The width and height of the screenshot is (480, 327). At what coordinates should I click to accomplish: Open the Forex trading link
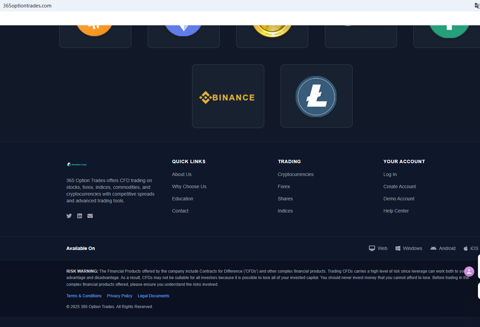(x=284, y=186)
